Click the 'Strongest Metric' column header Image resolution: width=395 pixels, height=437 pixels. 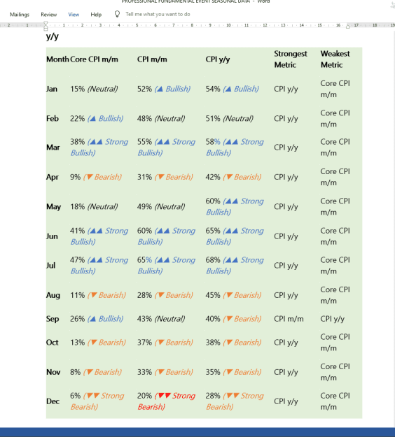pos(291,59)
